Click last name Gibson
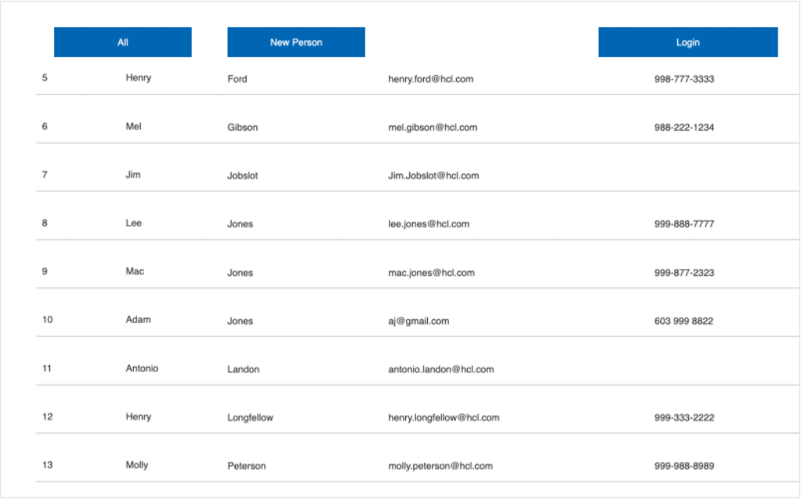This screenshot has width=801, height=499. pos(242,127)
